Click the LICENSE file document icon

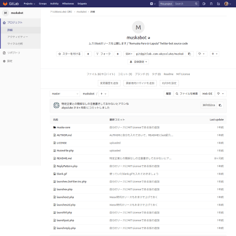pos(55,143)
